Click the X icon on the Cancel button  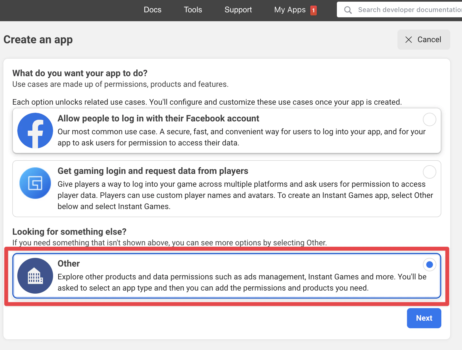click(409, 40)
